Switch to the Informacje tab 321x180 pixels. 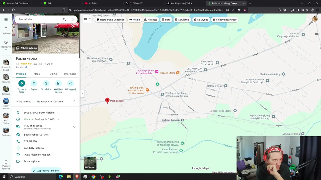pos(70,74)
